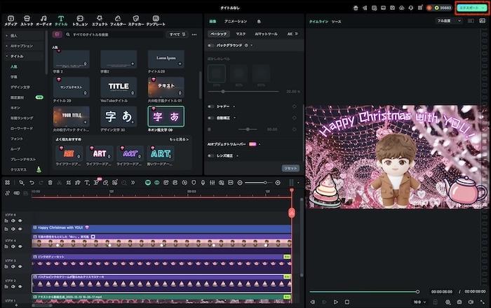The height and width of the screenshot is (308, 491).
Task: Open the cloud icon in top bar
Action: 401,8
